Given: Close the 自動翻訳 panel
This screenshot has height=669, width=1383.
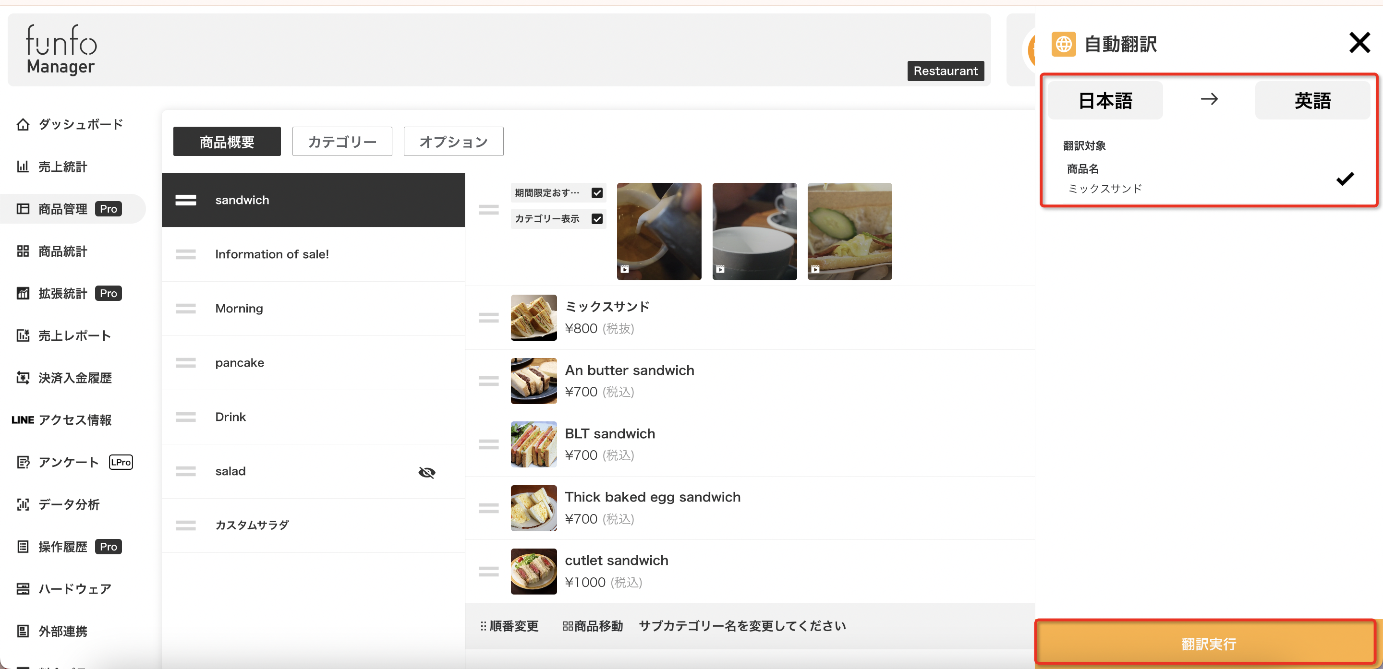Looking at the screenshot, I should 1359,42.
